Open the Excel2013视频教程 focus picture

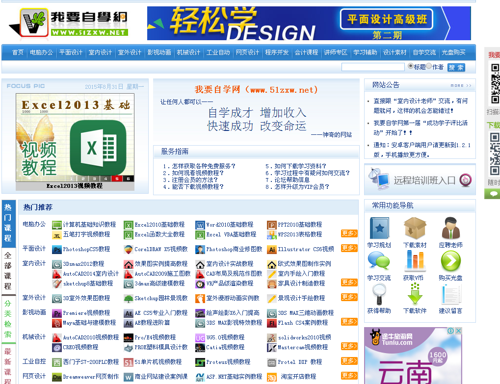tap(75, 138)
